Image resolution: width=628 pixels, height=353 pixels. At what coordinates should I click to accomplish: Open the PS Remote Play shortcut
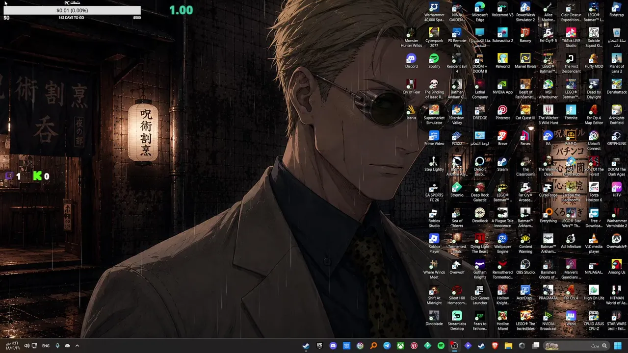[457, 37]
